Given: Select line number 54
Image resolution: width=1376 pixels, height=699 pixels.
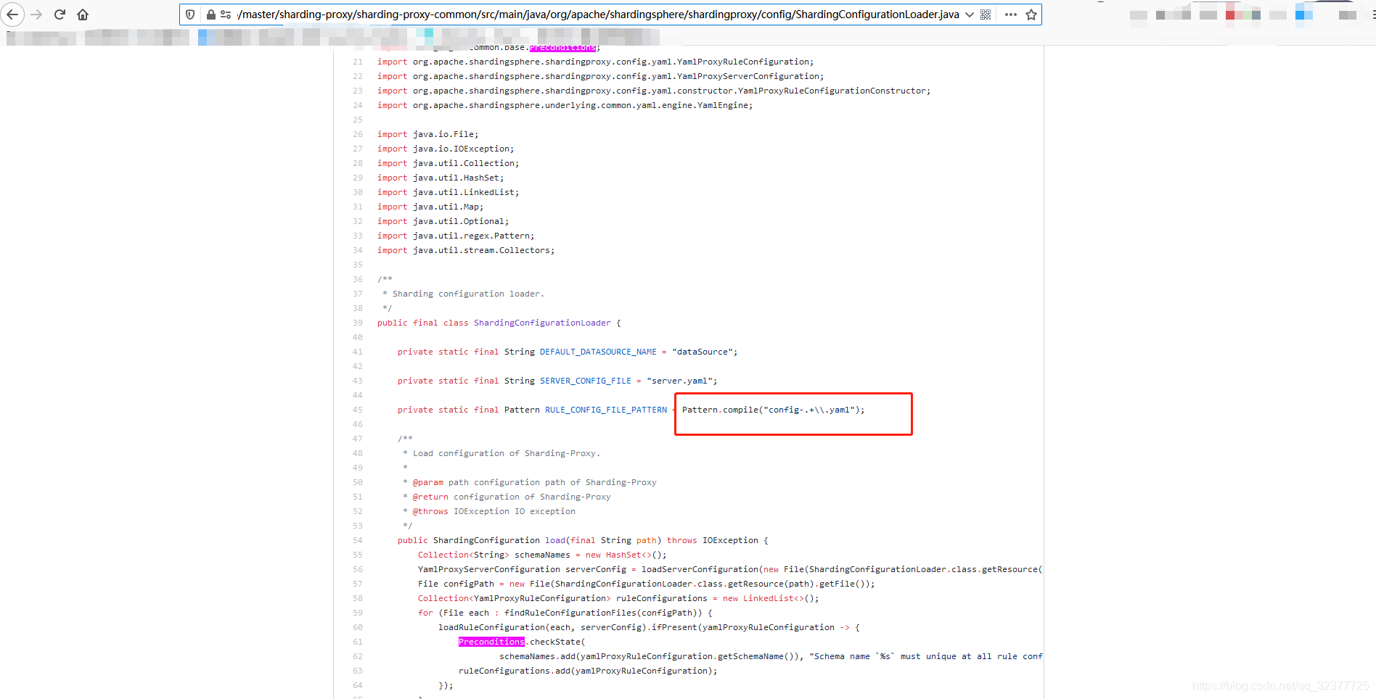Looking at the screenshot, I should (358, 540).
